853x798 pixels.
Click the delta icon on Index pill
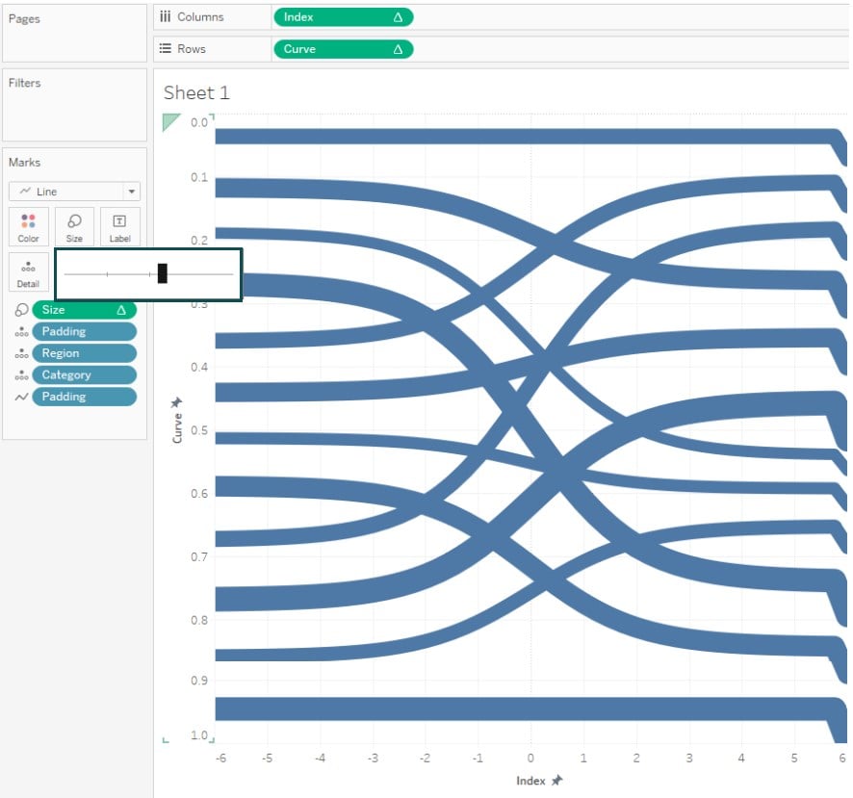[399, 17]
